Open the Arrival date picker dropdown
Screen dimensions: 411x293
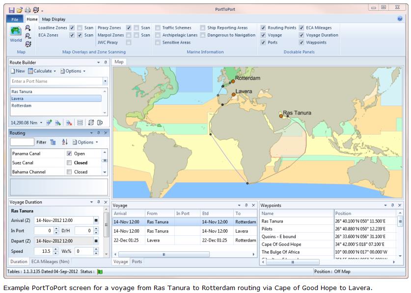(96, 220)
